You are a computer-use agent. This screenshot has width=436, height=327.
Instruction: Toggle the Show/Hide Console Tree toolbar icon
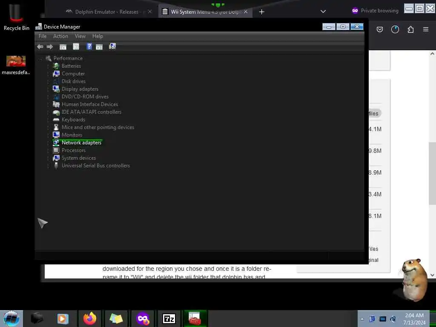point(63,47)
